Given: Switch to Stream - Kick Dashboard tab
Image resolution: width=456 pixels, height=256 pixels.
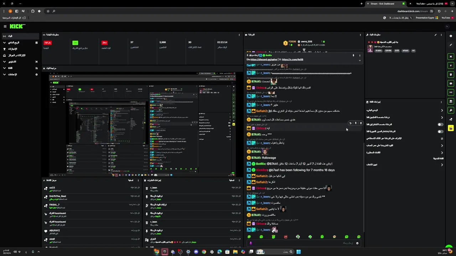Looking at the screenshot, I should (386, 4).
